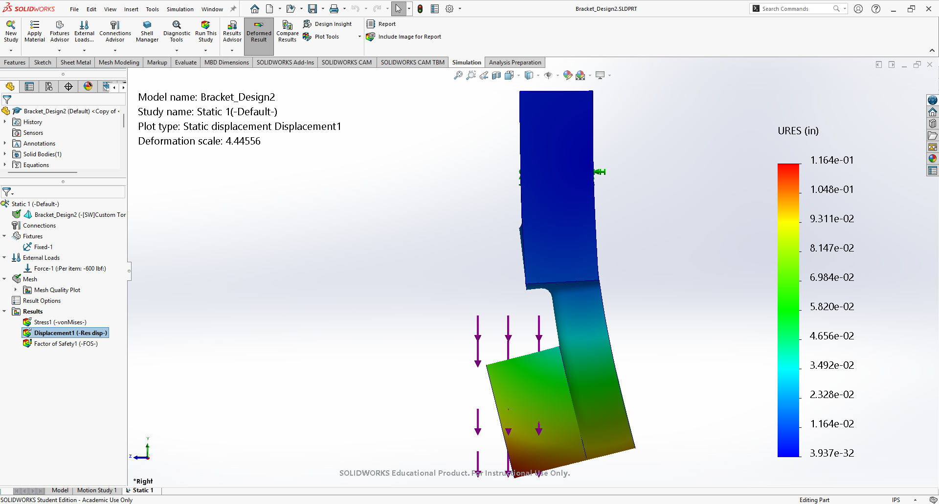
Task: Select the Force-1 load item
Action: (x=65, y=269)
